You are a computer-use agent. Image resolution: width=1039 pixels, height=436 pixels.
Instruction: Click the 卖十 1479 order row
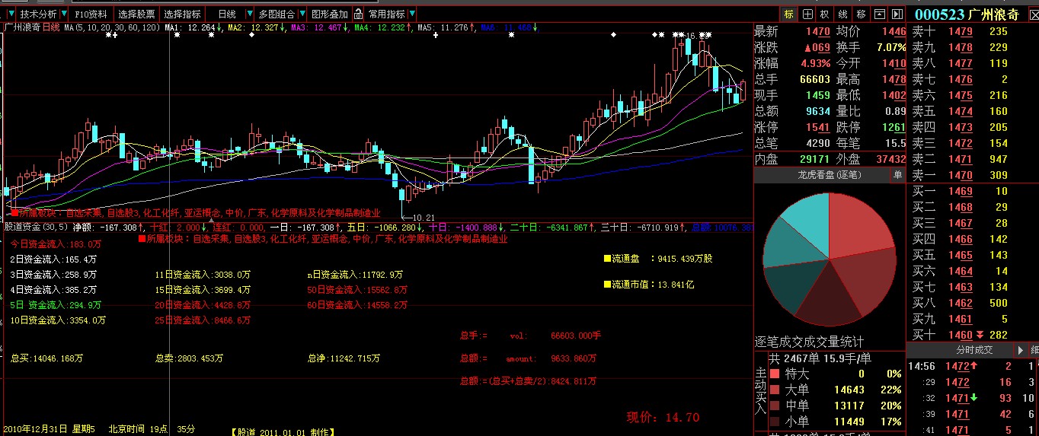pyautogui.click(x=973, y=31)
